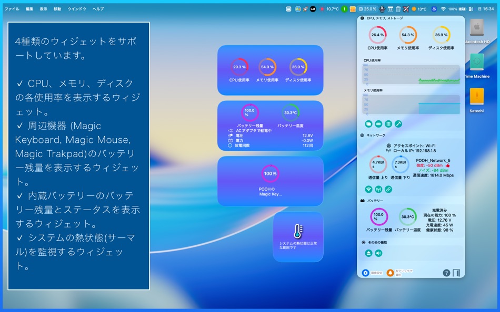The image size is (500, 312).
Task: Open 環境設定 with the gear button
Action: pyautogui.click(x=366, y=273)
